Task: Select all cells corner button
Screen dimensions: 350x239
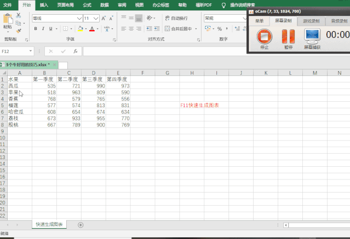Action: click(x=4, y=73)
